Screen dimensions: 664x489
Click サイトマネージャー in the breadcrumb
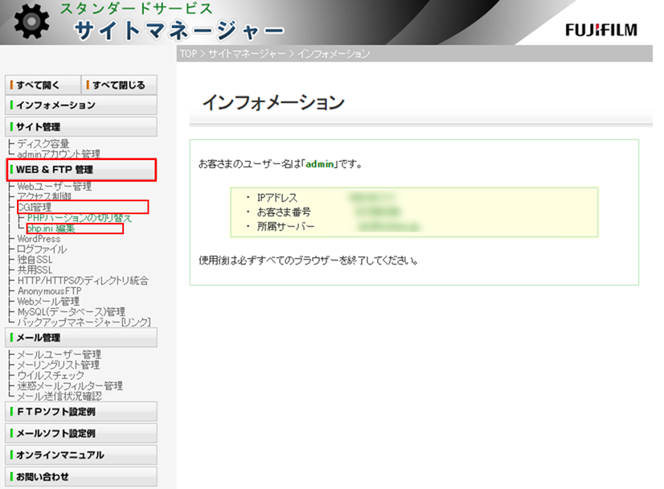(247, 54)
